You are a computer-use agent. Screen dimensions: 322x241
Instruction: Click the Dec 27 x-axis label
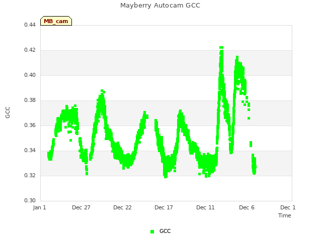81,207
